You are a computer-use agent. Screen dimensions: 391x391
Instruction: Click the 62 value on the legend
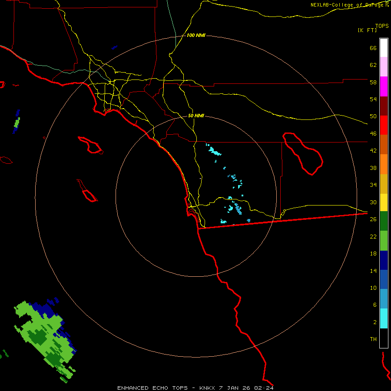(373, 65)
